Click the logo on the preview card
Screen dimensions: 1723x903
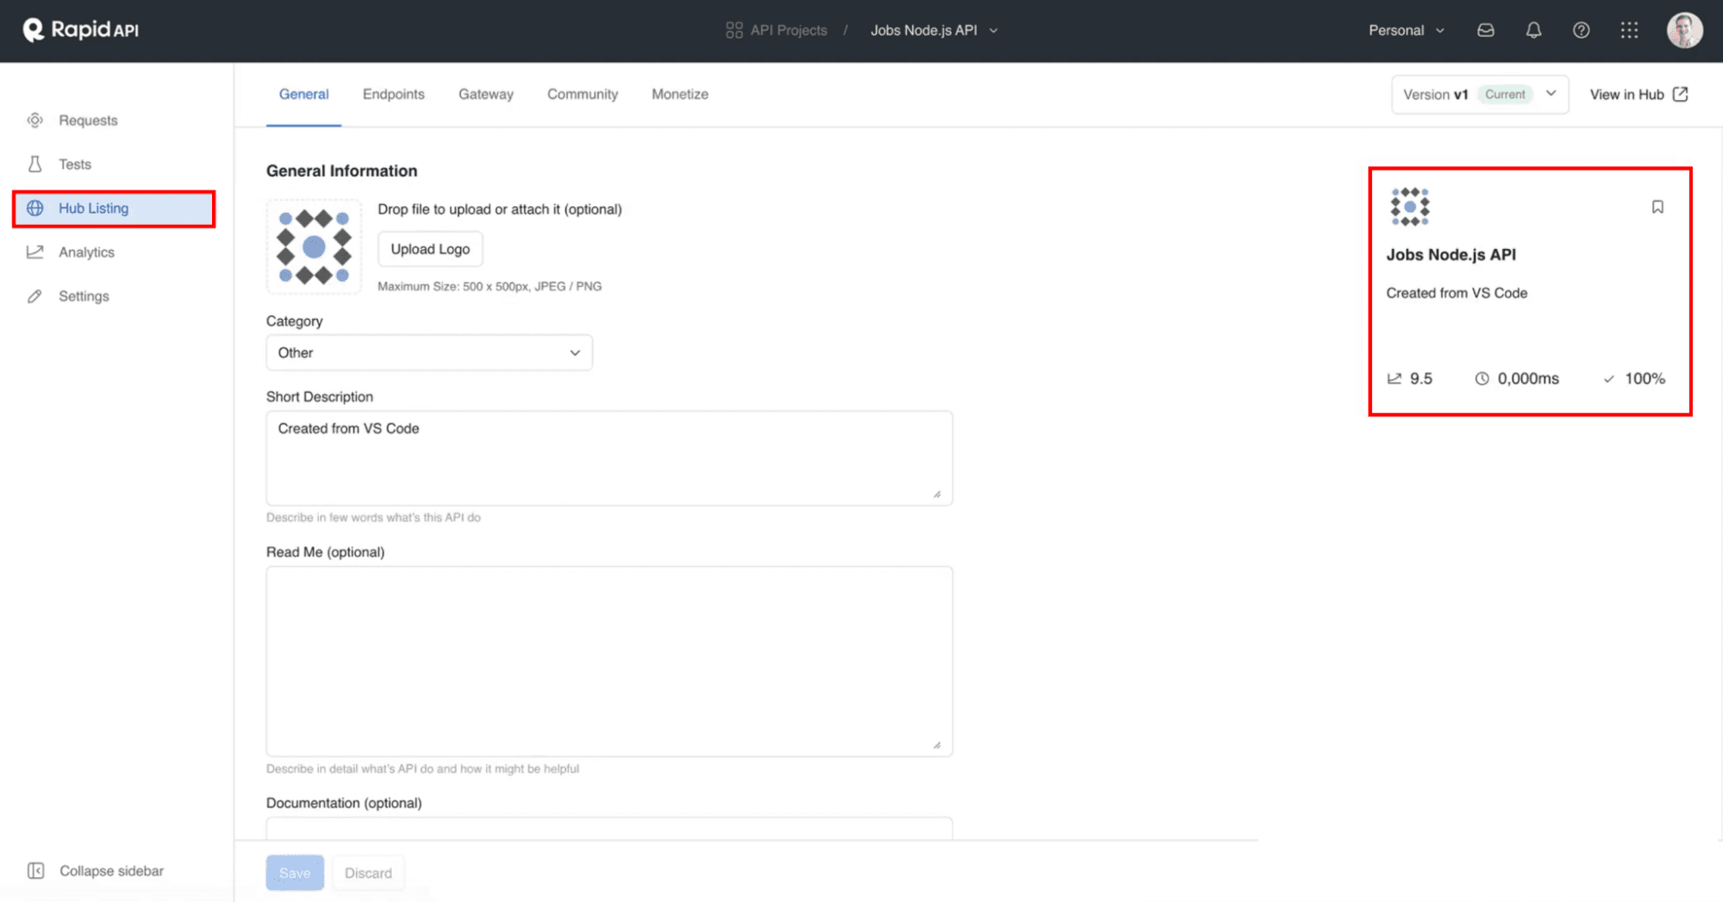[x=1410, y=207]
